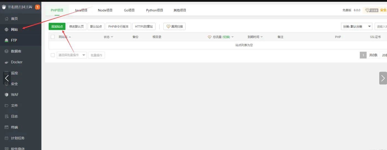Open the 状态 column filter arrow
The height and width of the screenshot is (150, 387).
(112, 37)
